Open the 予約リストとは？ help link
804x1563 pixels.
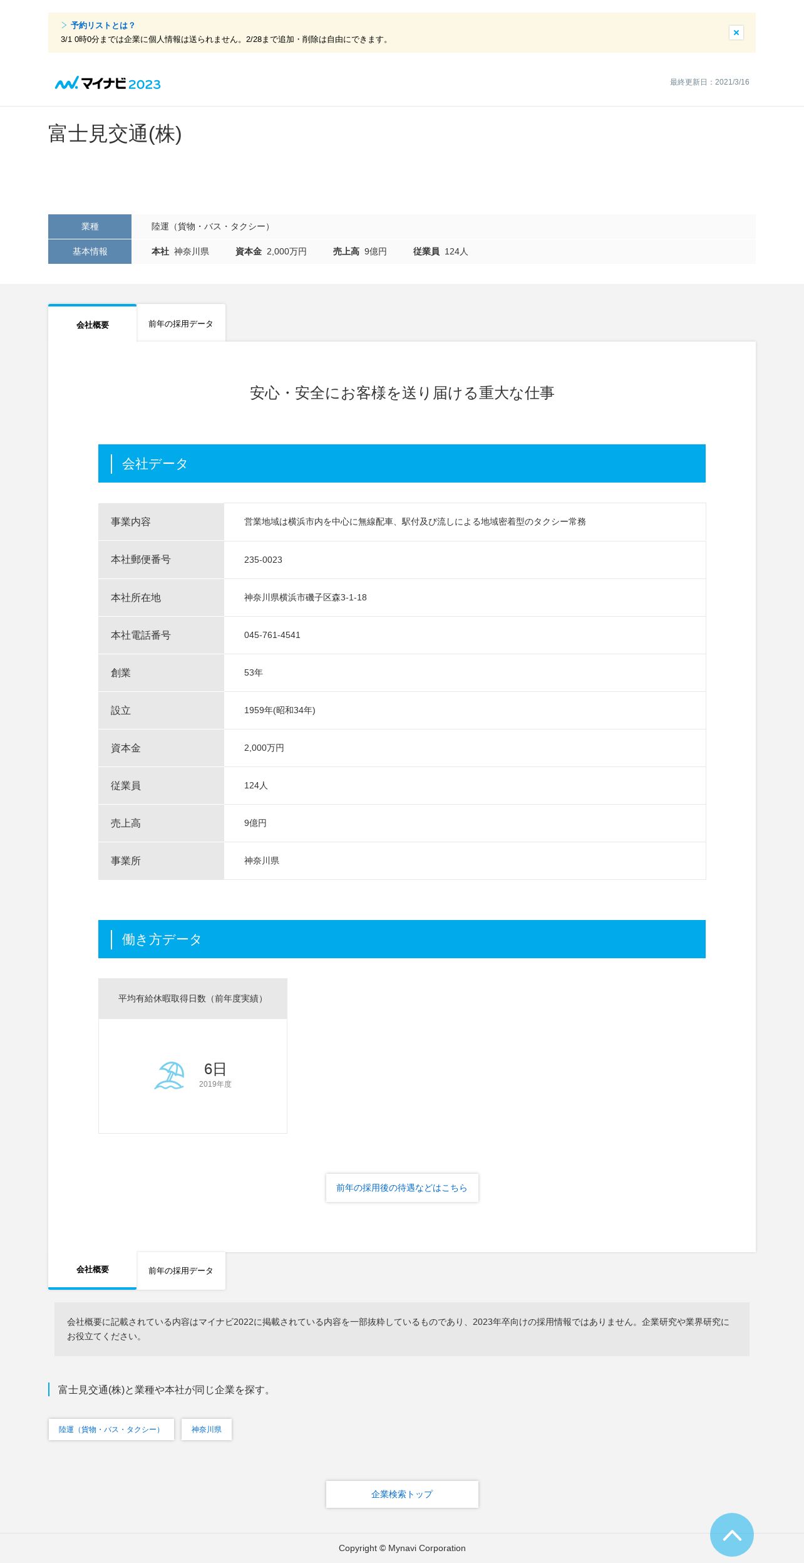(x=102, y=26)
